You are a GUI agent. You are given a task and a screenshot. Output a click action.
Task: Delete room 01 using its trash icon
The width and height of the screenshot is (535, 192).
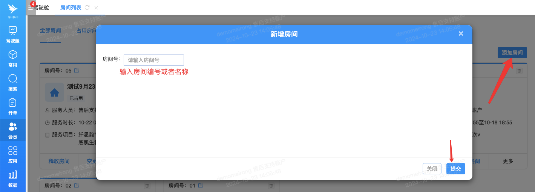(271, 186)
